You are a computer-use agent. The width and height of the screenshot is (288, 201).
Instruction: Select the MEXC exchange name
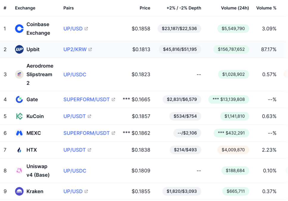34,133
